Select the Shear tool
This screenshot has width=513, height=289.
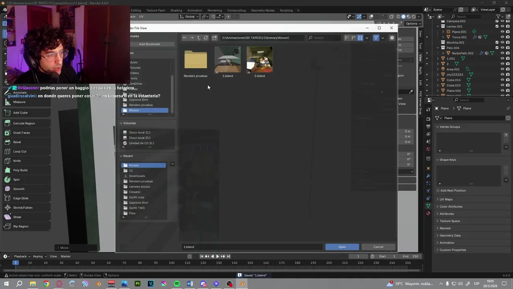pyautogui.click(x=26, y=217)
